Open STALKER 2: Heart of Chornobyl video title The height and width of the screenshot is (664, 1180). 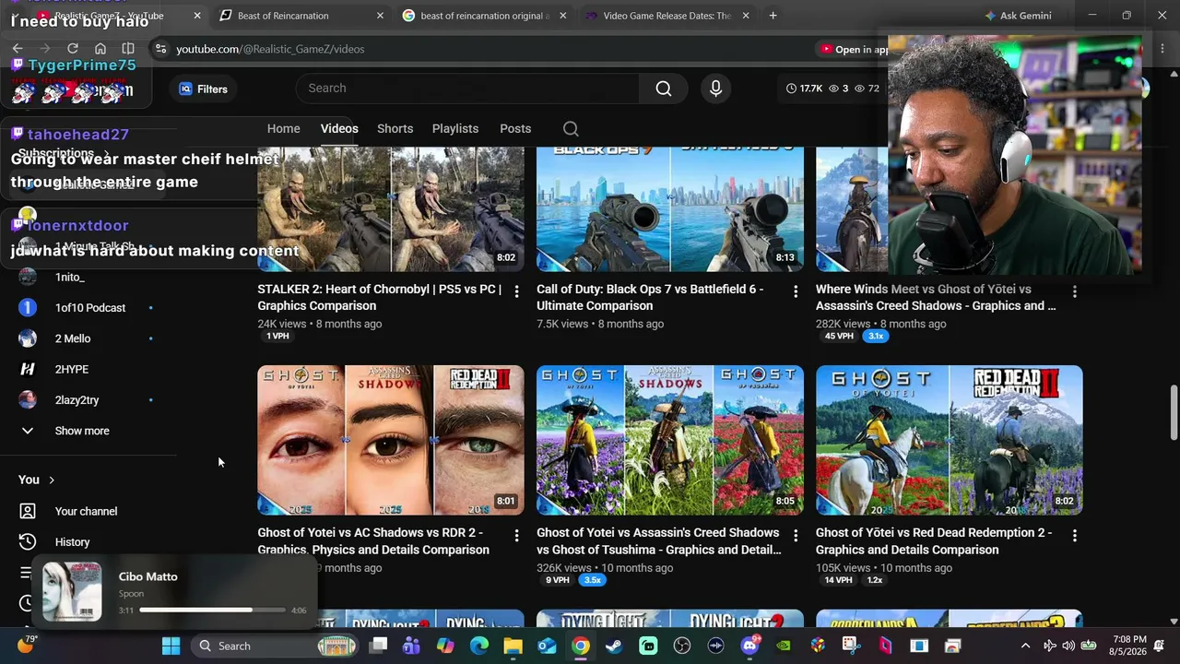(380, 298)
